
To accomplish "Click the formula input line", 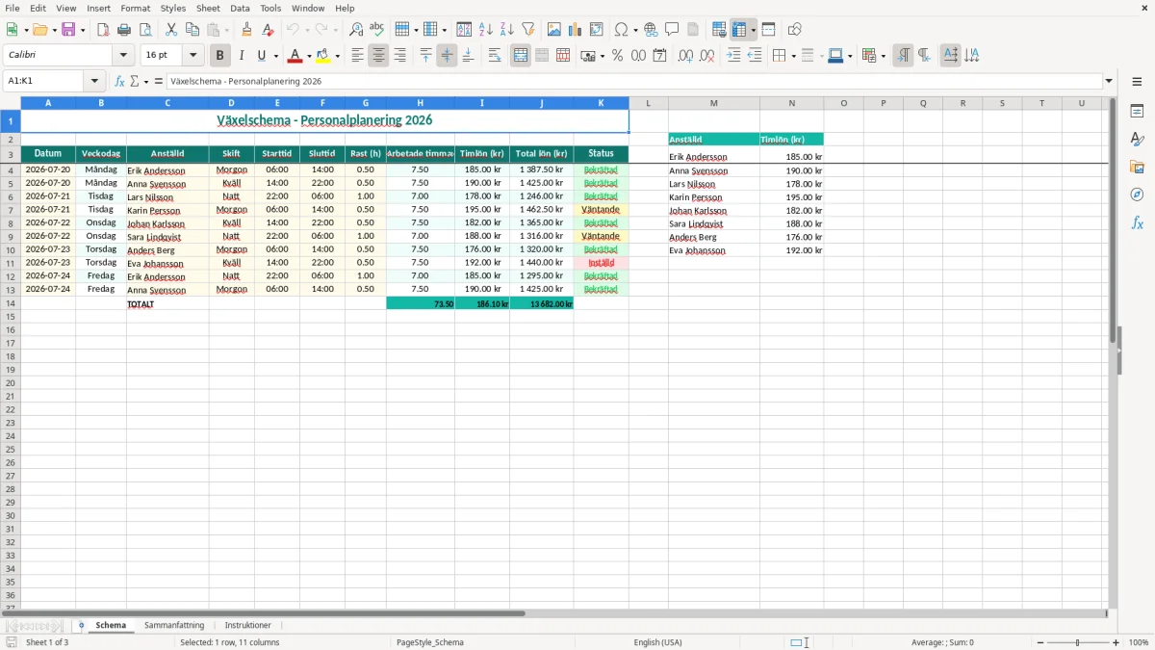I will coord(634,81).
